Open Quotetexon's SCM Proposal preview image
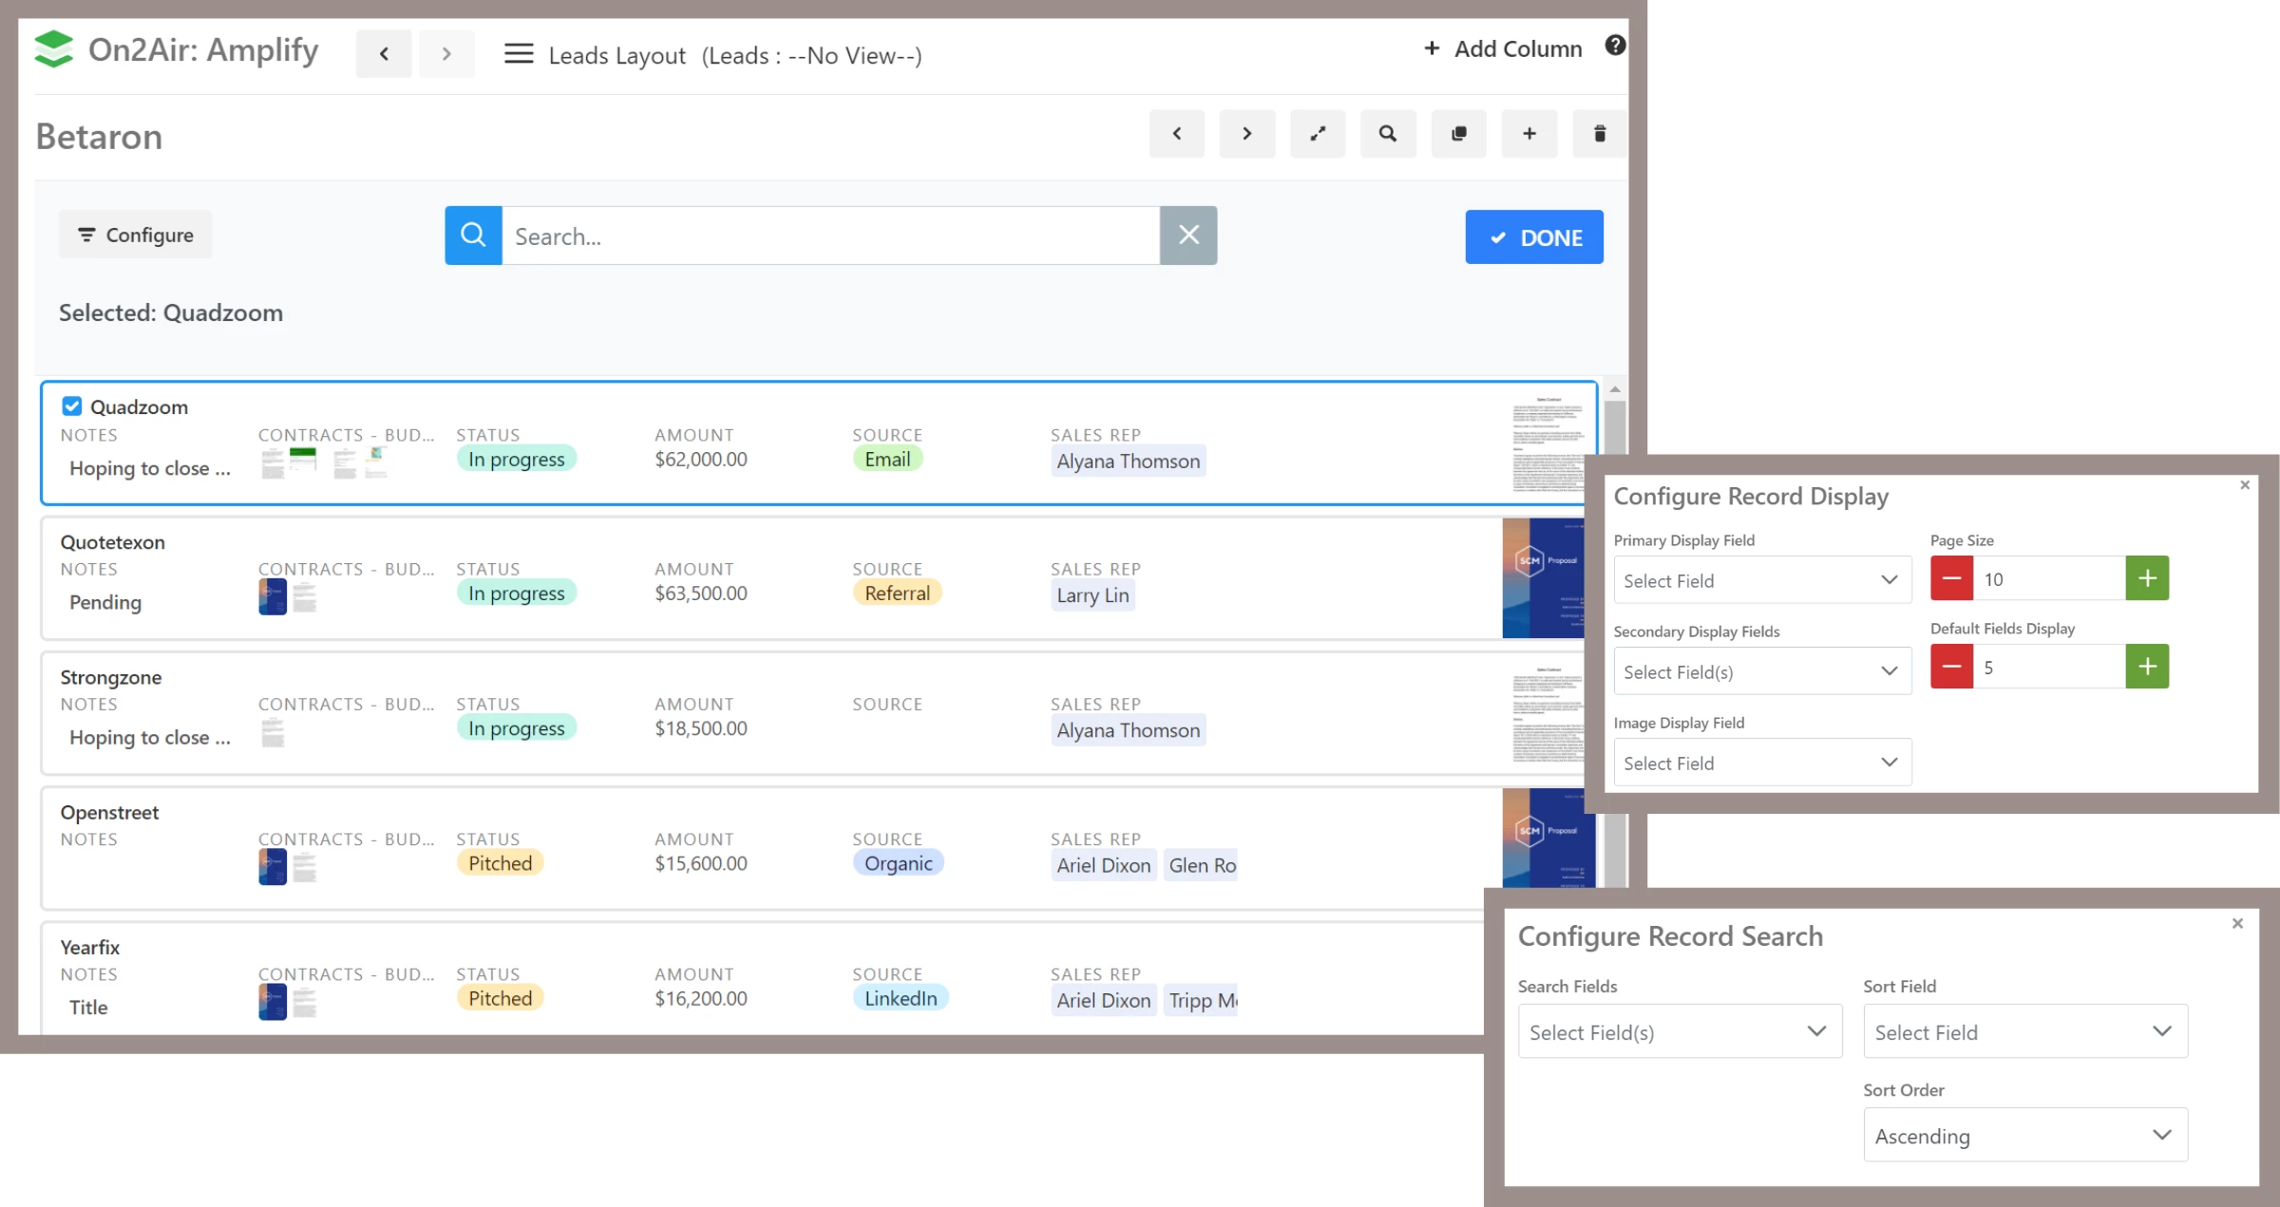 tap(1544, 577)
